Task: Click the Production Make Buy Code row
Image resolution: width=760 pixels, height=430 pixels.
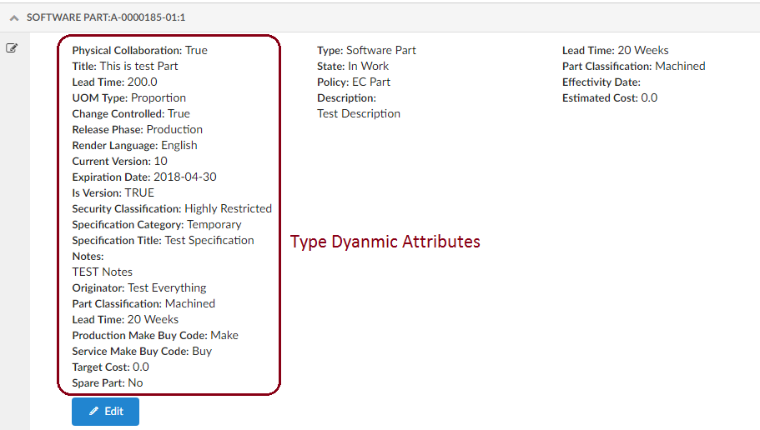Action: pos(154,335)
